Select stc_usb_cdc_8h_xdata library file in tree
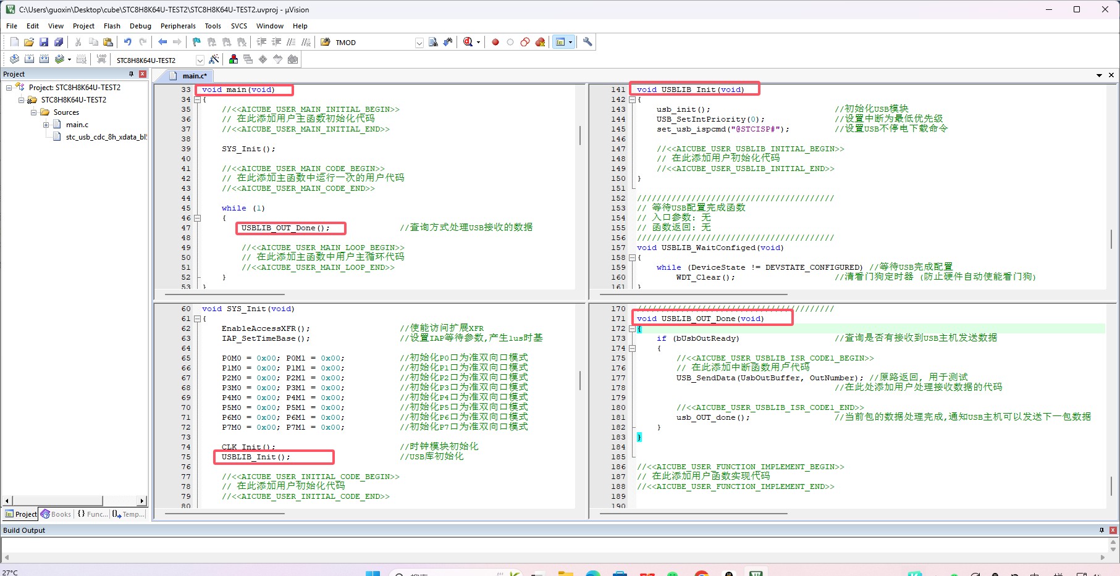Image resolution: width=1120 pixels, height=576 pixels. [x=106, y=137]
